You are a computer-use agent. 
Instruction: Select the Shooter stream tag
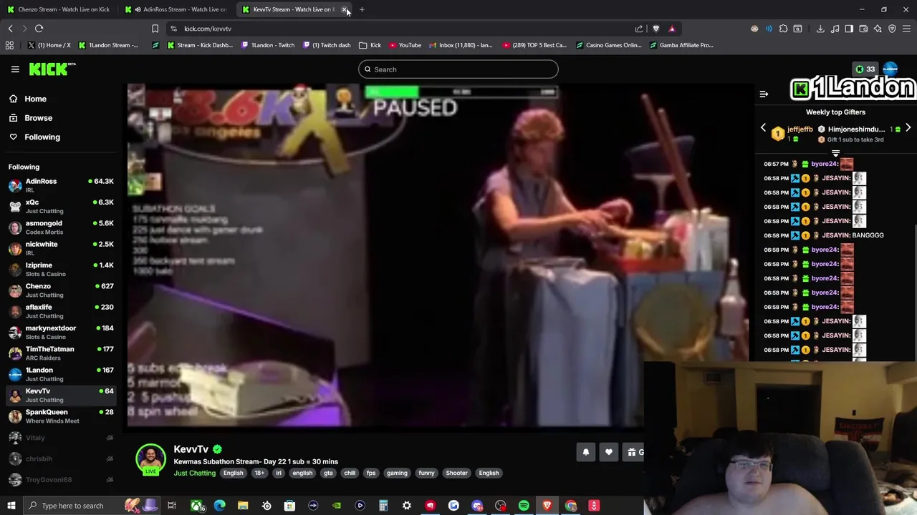click(456, 473)
